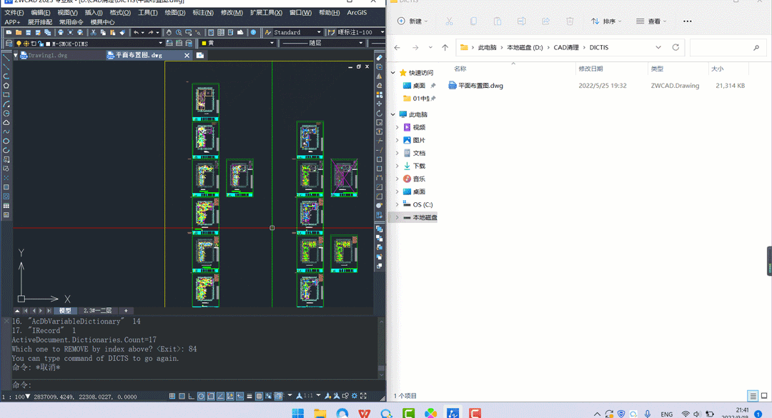Toggle Object Snap in status bar
The width and height of the screenshot is (772, 418).
(211, 396)
